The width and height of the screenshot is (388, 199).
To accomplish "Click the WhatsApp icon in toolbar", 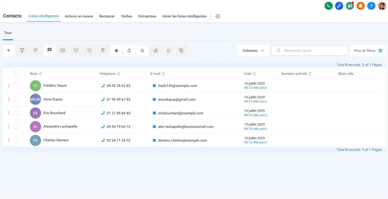I will pyautogui.click(x=168, y=51).
